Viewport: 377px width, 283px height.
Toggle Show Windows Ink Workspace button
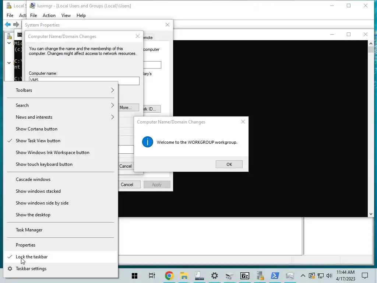click(x=61, y=153)
